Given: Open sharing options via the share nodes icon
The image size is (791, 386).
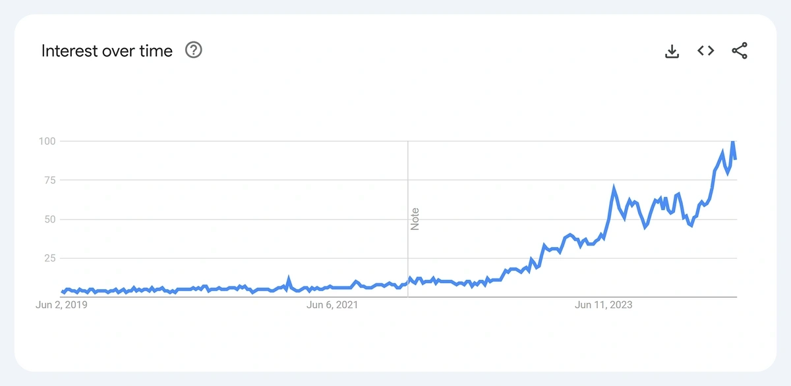Looking at the screenshot, I should coord(739,50).
